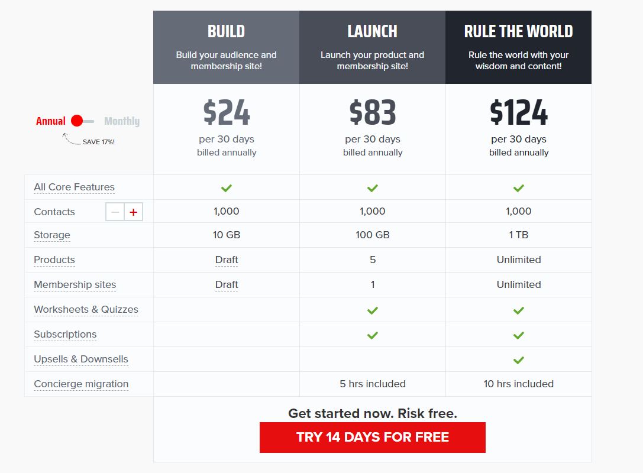Click the All Core Features checkmark under Launch

(x=372, y=188)
